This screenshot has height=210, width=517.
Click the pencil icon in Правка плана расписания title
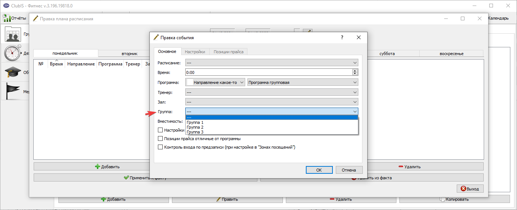pyautogui.click(x=36, y=18)
